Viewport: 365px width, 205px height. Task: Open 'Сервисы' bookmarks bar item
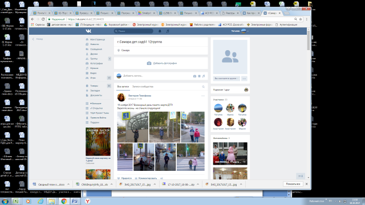[x=38, y=24]
